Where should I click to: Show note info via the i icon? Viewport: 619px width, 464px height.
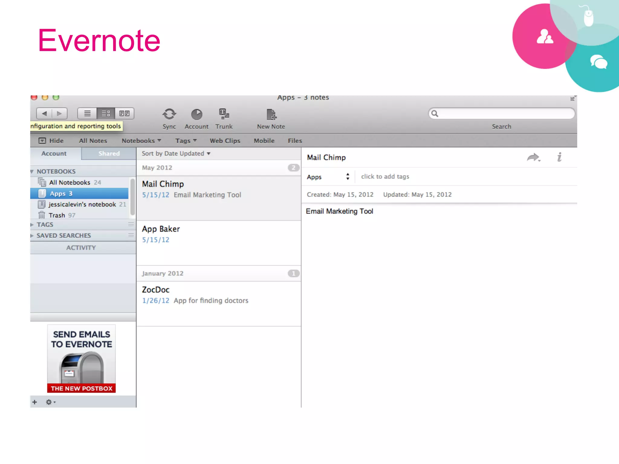pyautogui.click(x=559, y=157)
